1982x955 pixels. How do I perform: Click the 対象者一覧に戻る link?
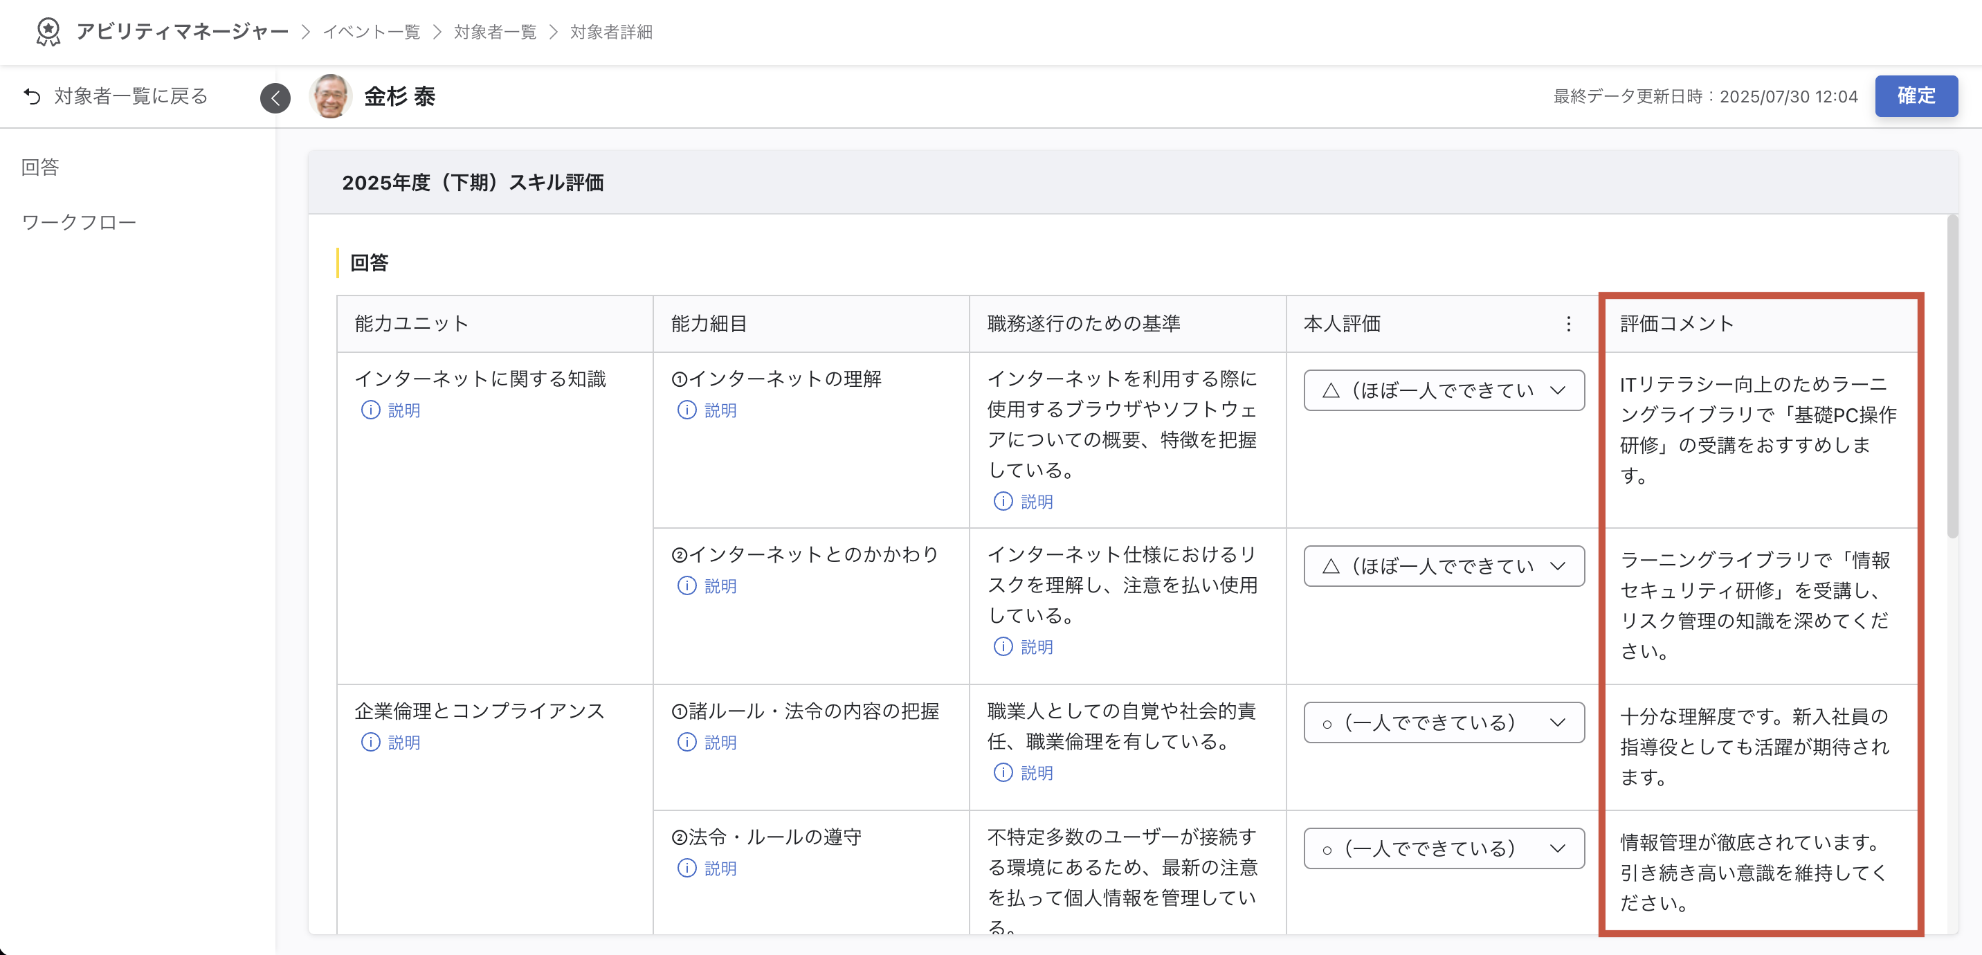pyautogui.click(x=129, y=96)
